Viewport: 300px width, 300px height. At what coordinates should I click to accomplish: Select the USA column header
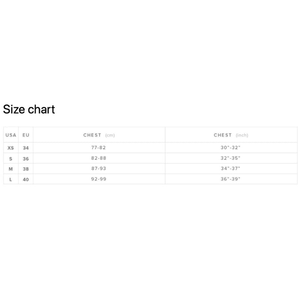pos(11,135)
